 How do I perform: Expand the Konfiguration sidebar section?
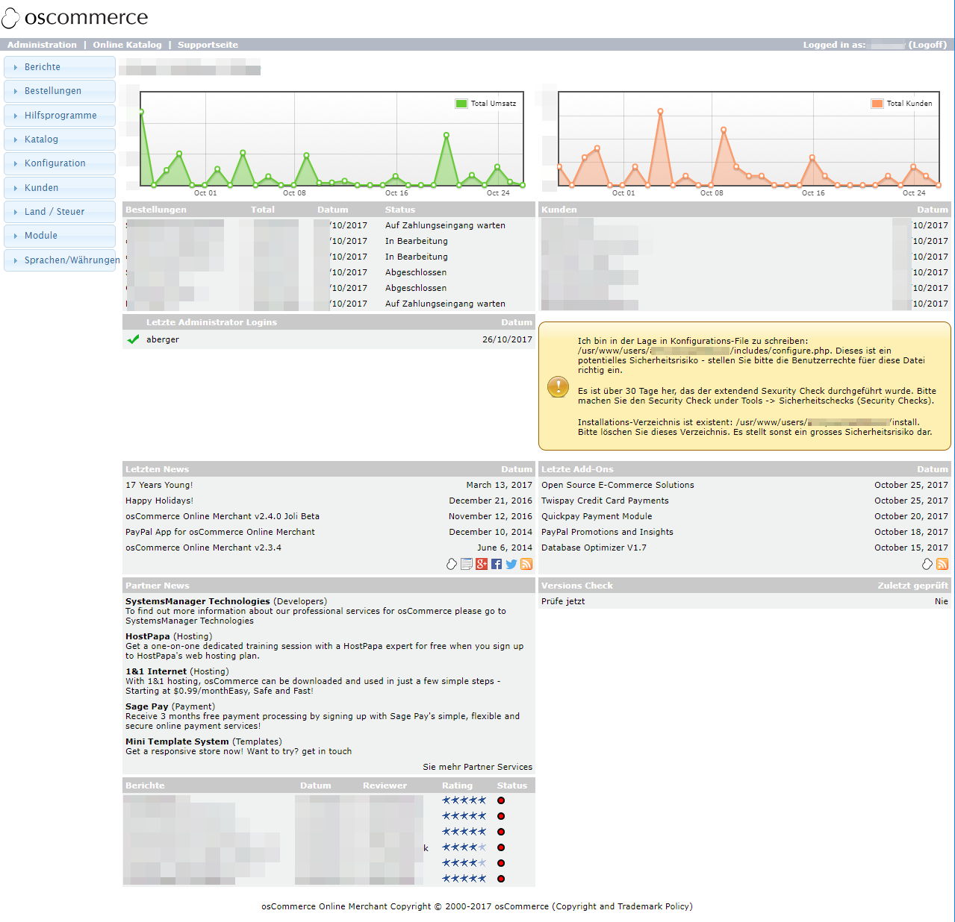pos(60,163)
